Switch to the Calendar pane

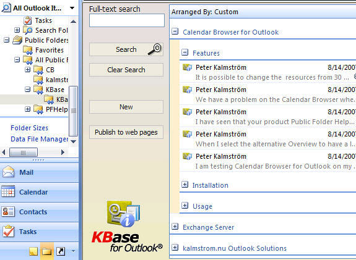click(x=39, y=192)
